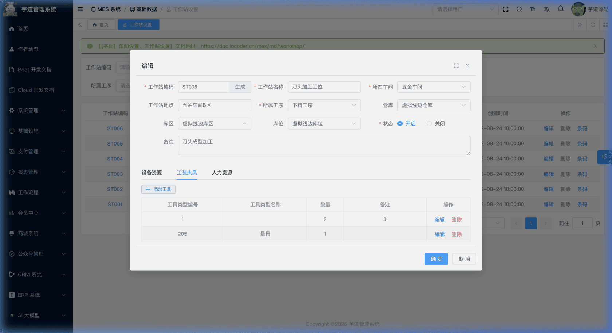Refresh the current tab with the reload icon
612x333 pixels.
click(x=593, y=25)
